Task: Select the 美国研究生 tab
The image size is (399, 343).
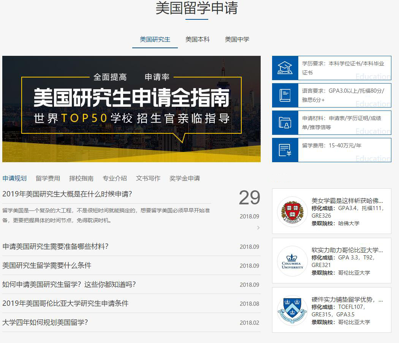Action: pyautogui.click(x=155, y=40)
